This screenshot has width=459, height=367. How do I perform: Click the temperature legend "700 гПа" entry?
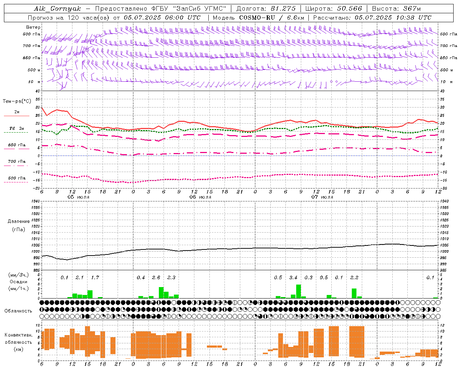16,162
